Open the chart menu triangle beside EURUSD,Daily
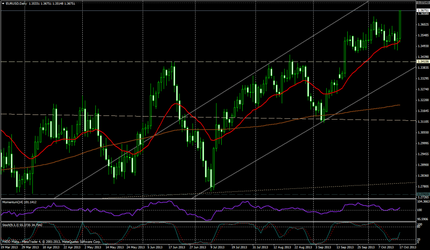Image resolution: width=430 pixels, height=250 pixels. click(x=3, y=4)
